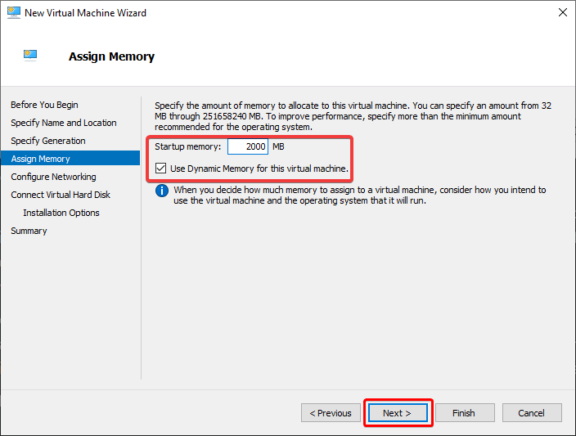Screen dimensions: 576x436
Task: Click the Assign Memory header icon
Action: [30, 56]
